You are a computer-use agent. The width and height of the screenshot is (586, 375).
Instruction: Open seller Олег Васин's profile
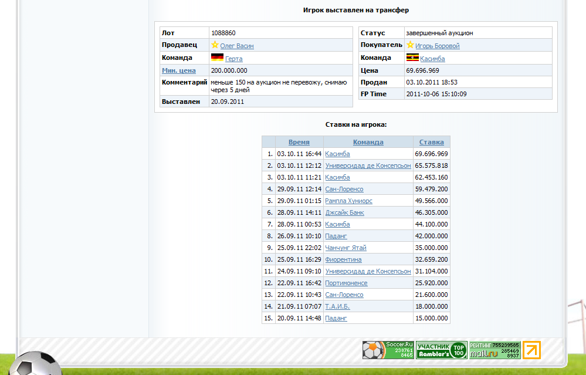237,46
